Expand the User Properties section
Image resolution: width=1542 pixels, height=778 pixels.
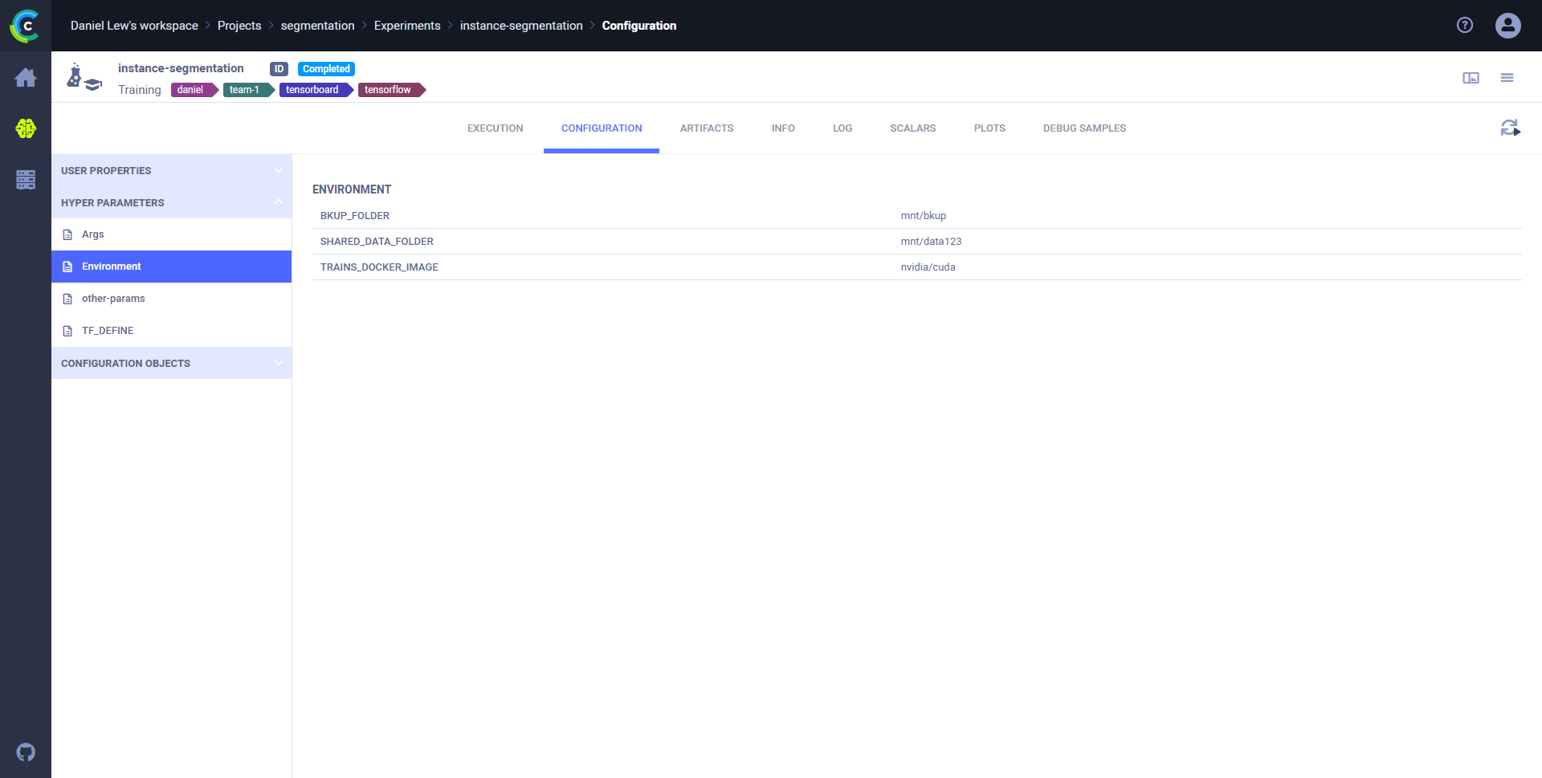171,171
